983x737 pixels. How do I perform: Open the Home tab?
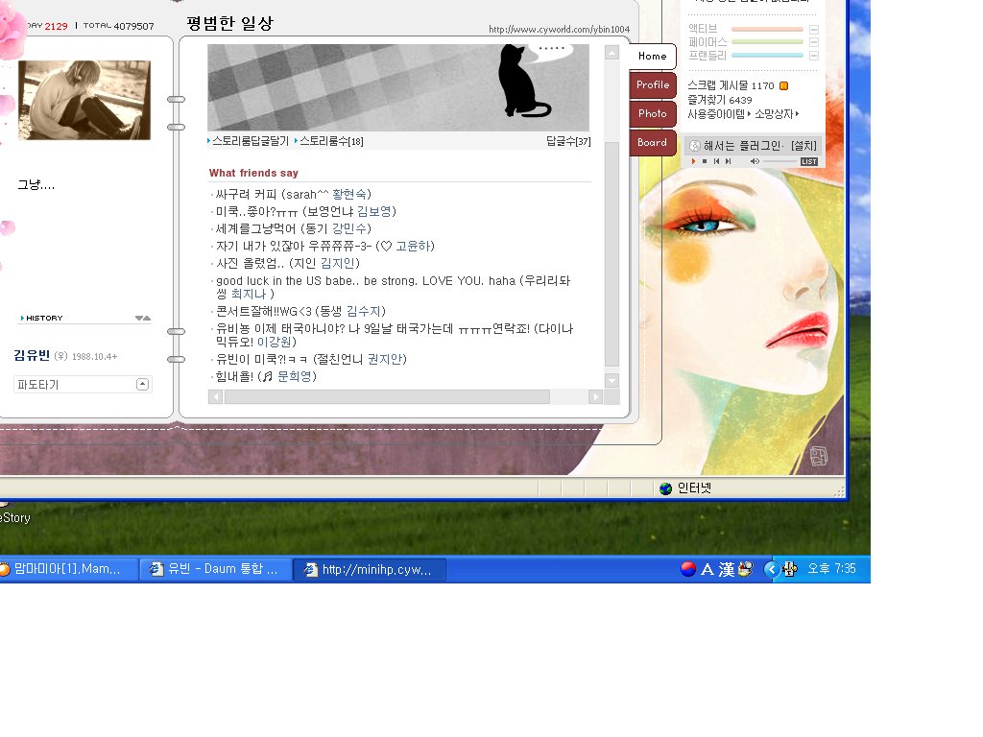[652, 56]
